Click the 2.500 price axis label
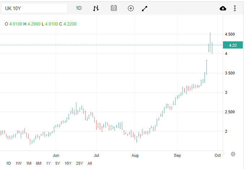Screen dimensions: 245x169 pyautogui.click(x=230, y=112)
